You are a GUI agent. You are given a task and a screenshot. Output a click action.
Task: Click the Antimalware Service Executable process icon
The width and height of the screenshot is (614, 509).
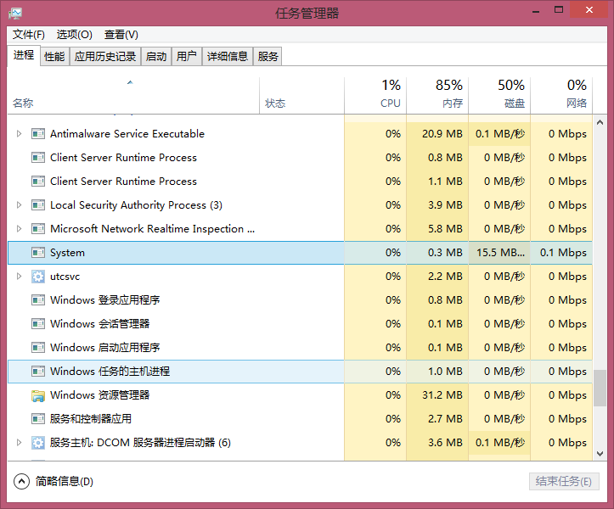point(38,134)
